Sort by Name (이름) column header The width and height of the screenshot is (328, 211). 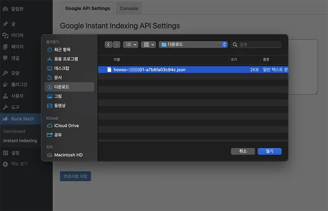click(117, 59)
